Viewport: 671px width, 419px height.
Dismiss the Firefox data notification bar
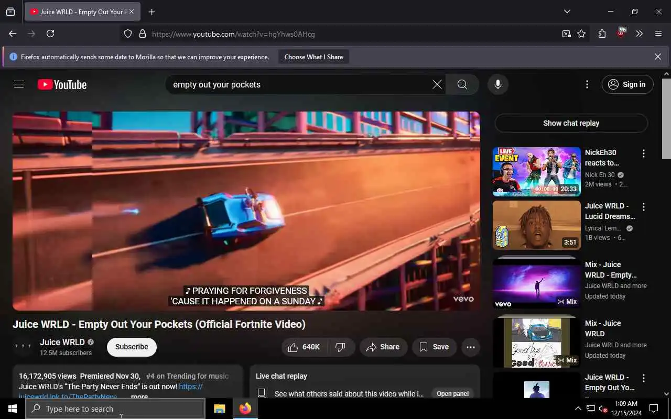[658, 57]
